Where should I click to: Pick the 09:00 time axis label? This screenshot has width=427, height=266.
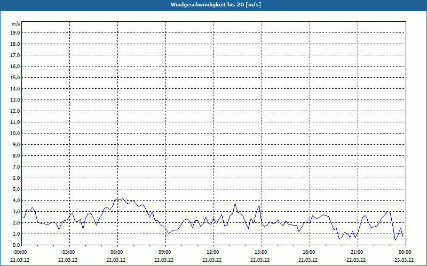164,252
